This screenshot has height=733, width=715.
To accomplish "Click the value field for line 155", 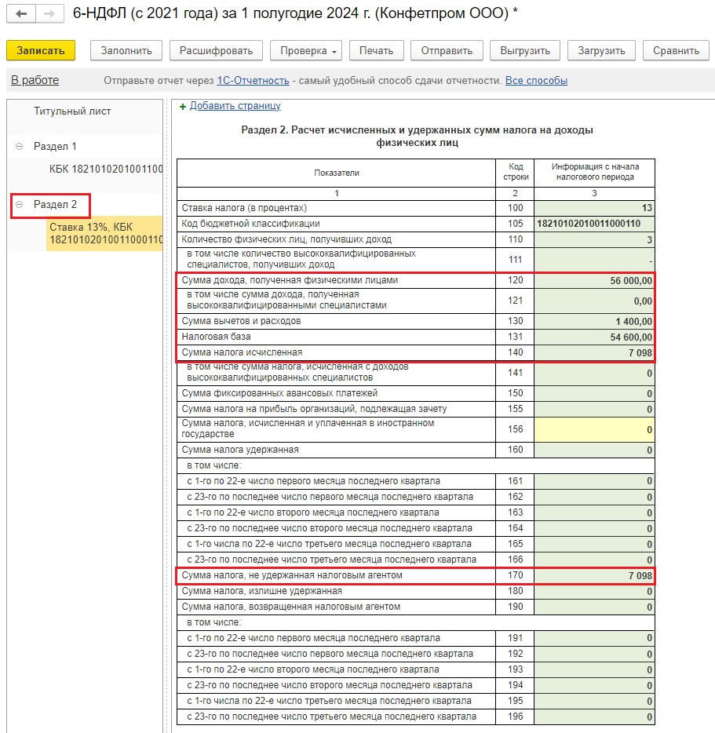I will point(594,410).
